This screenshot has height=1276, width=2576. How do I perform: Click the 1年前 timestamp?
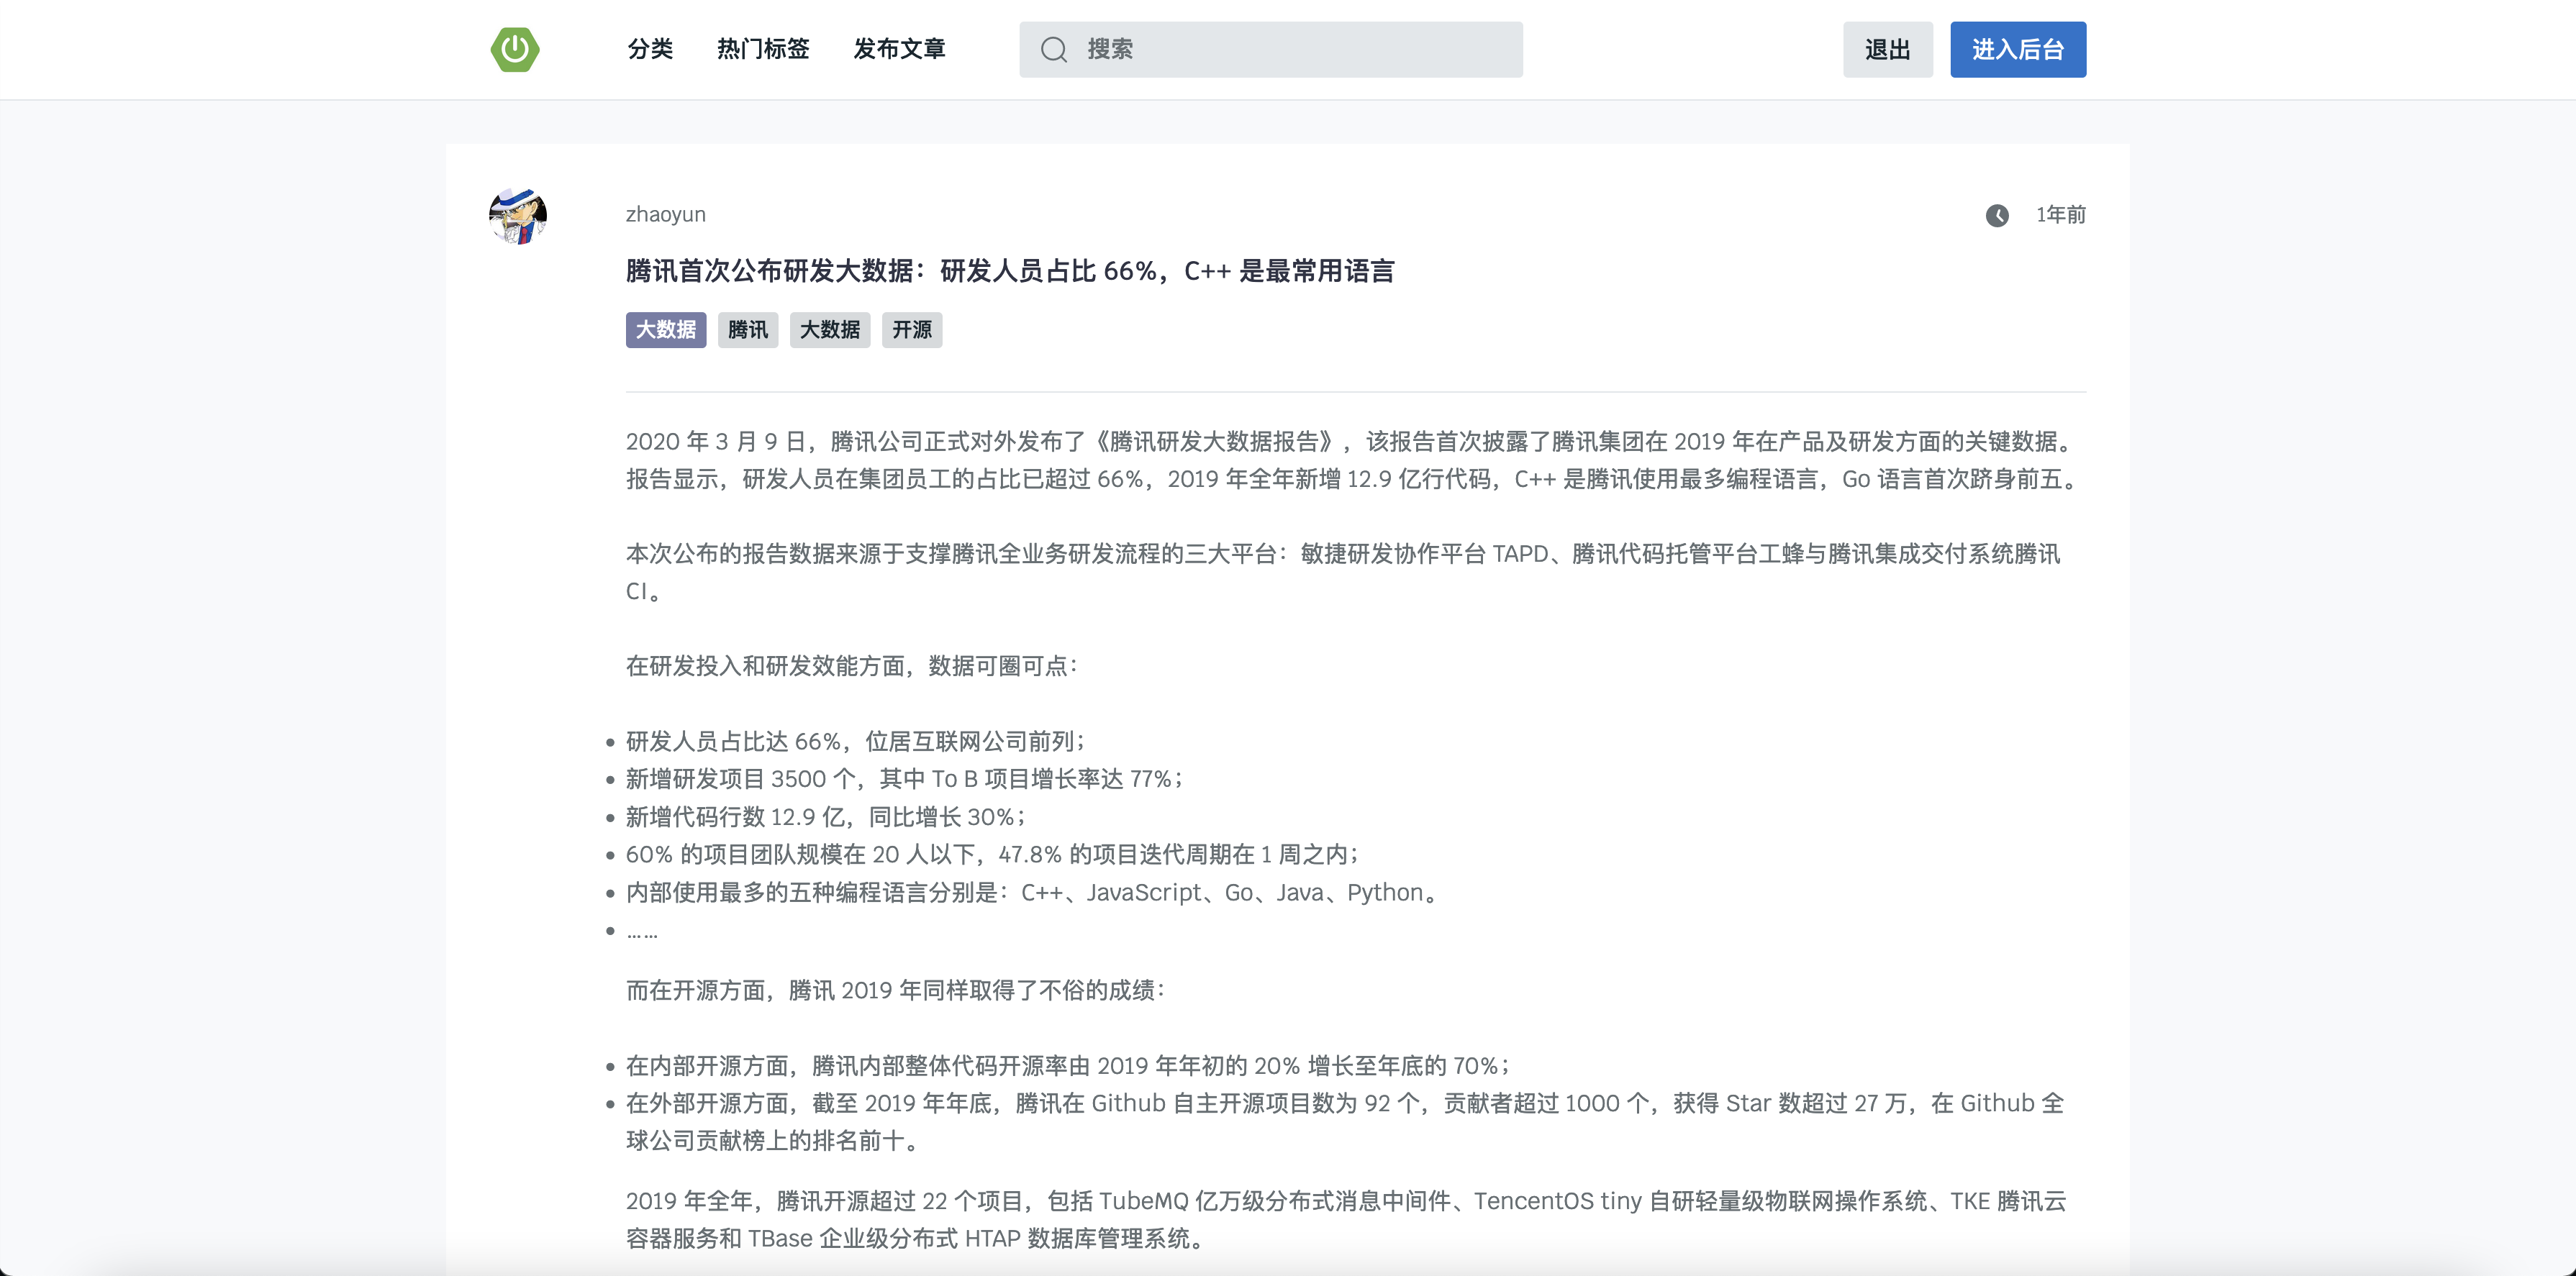click(x=2060, y=215)
